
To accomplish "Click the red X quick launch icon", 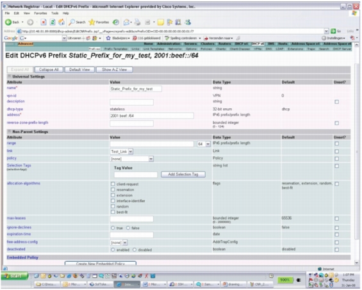I will coord(146,276).
